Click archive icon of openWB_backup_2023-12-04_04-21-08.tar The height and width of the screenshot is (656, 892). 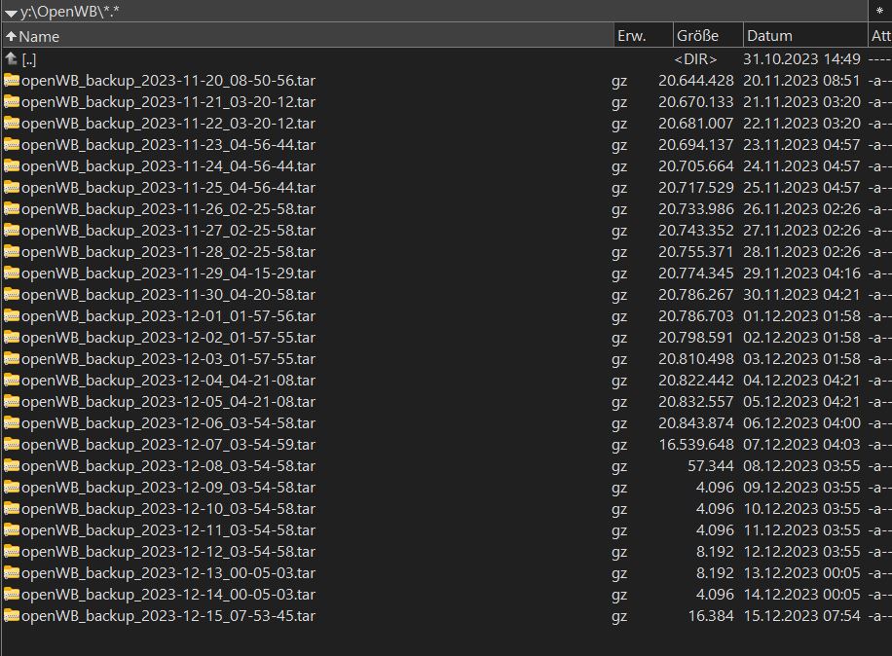[12, 380]
